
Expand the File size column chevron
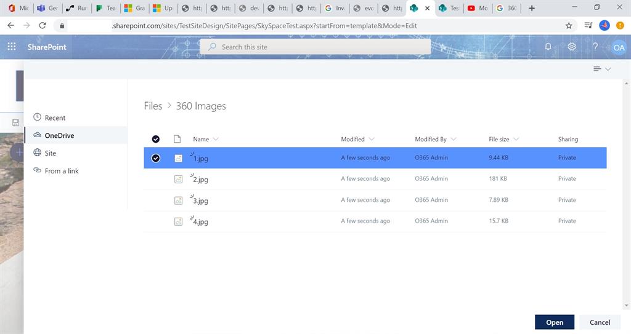[x=516, y=139]
